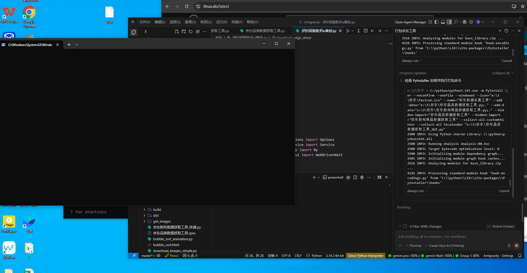The width and height of the screenshot is (527, 273).
Task: Open the Planning mode dropdown
Action: pyautogui.click(x=413, y=246)
